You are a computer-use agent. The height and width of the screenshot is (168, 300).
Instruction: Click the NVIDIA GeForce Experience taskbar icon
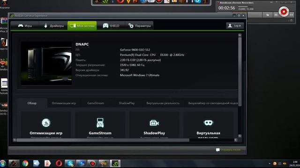point(115,163)
